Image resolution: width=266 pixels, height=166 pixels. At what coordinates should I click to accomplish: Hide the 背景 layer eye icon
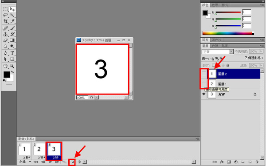coord(204,94)
